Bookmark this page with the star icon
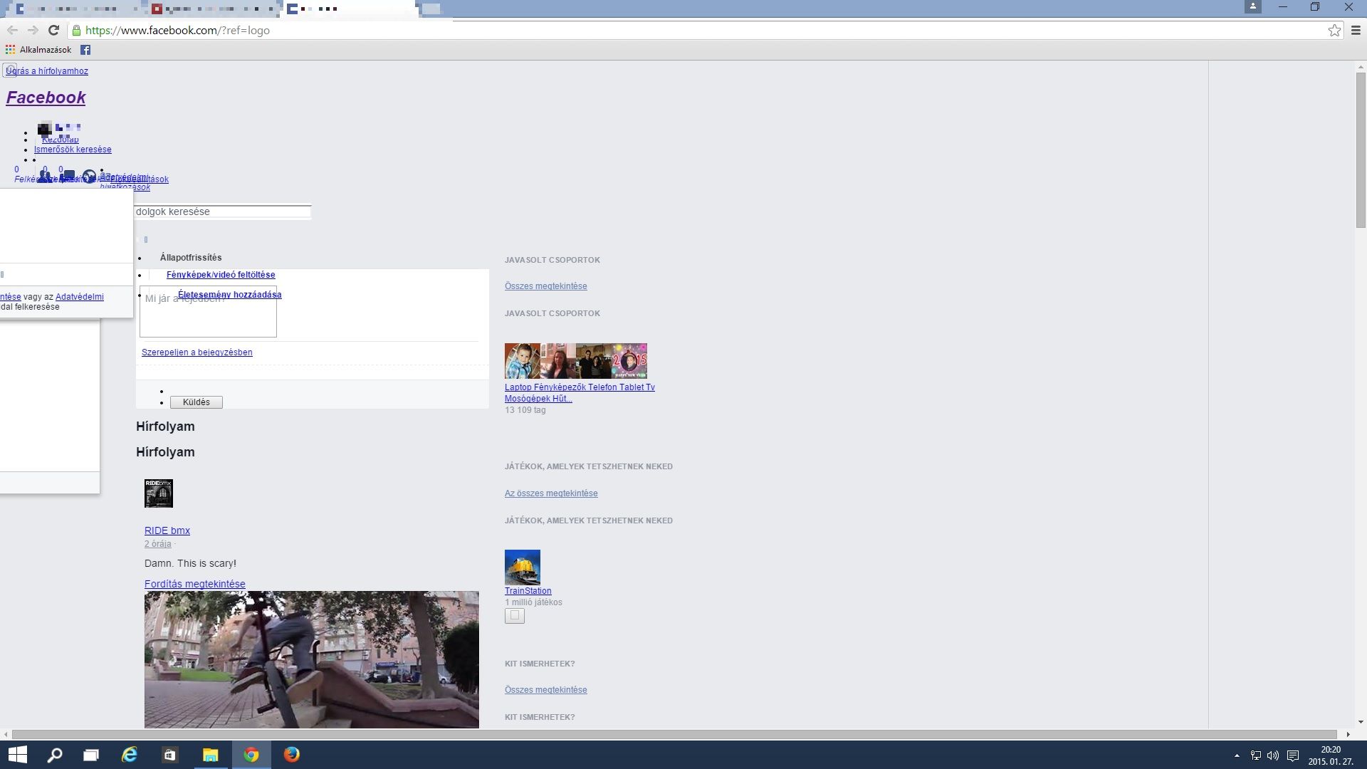The height and width of the screenshot is (769, 1367). [1334, 30]
